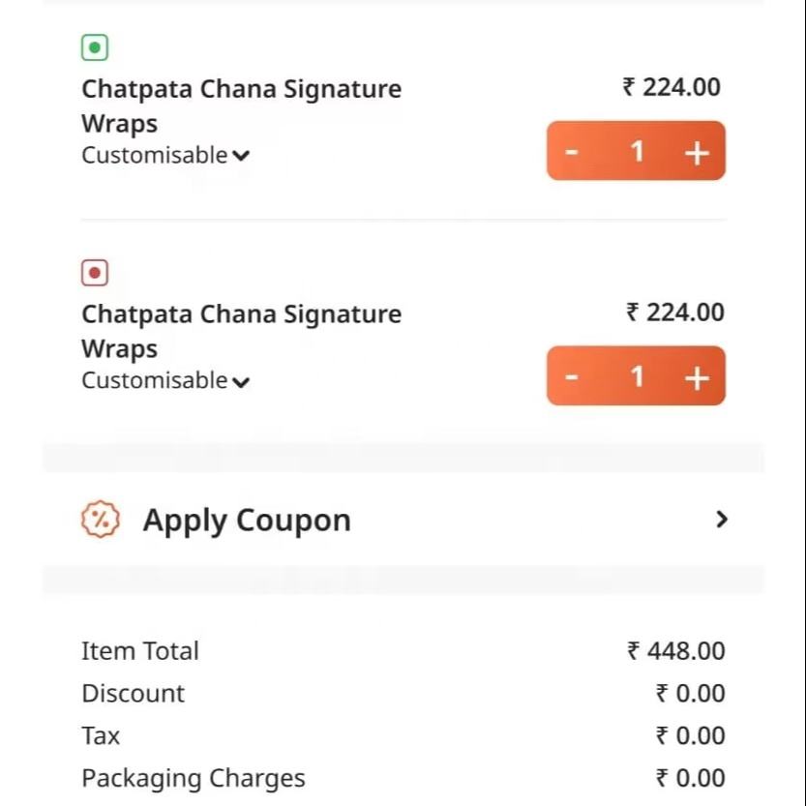Click the coupon percent badge icon
Image resolution: width=806 pixels, height=806 pixels.
click(x=100, y=520)
